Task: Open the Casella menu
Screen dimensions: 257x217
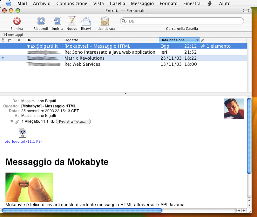Action: tap(117, 3)
